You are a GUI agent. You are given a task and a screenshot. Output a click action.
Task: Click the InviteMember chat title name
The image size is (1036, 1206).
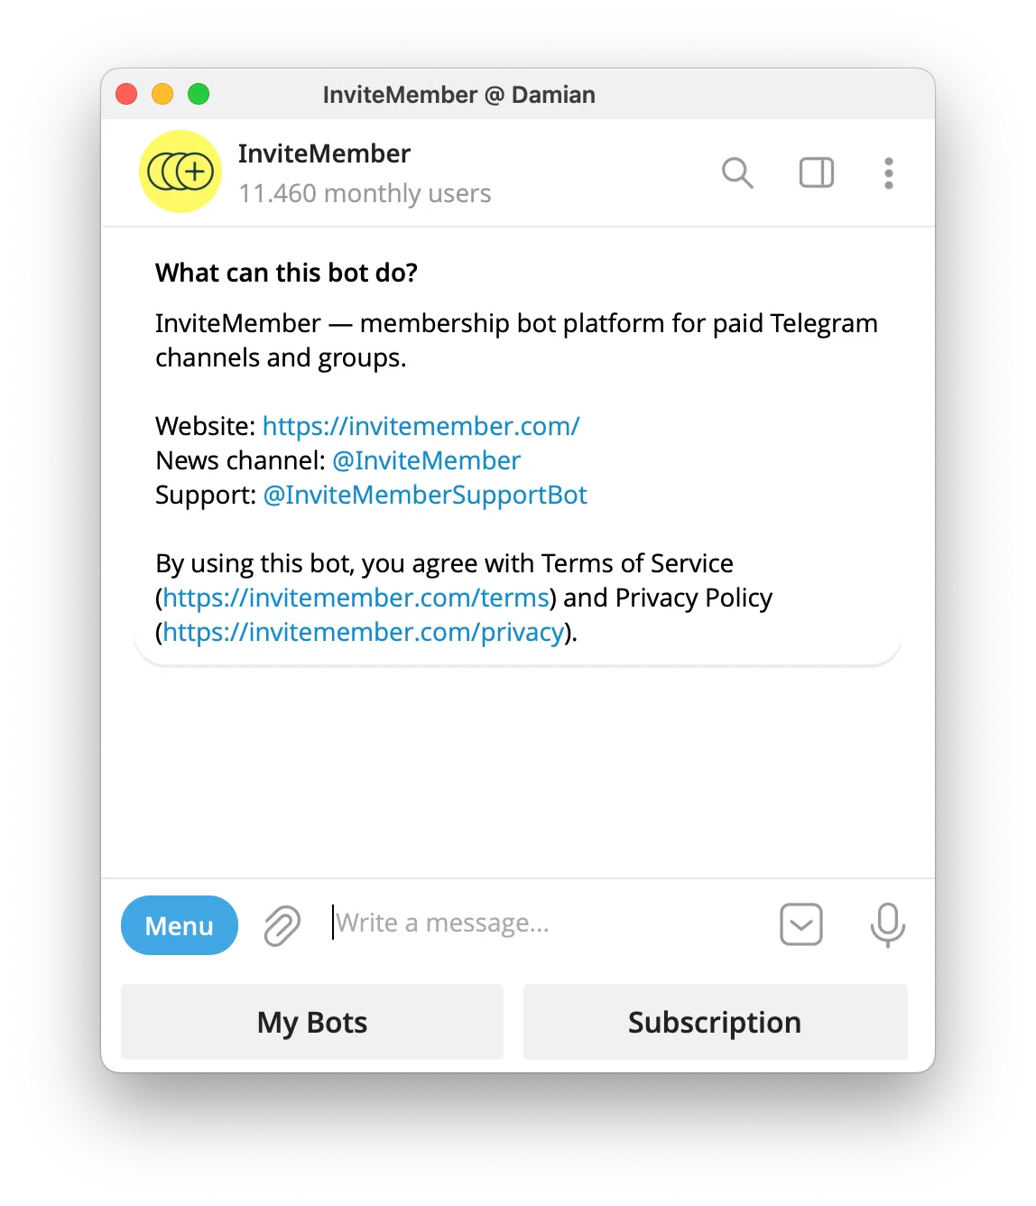(325, 153)
